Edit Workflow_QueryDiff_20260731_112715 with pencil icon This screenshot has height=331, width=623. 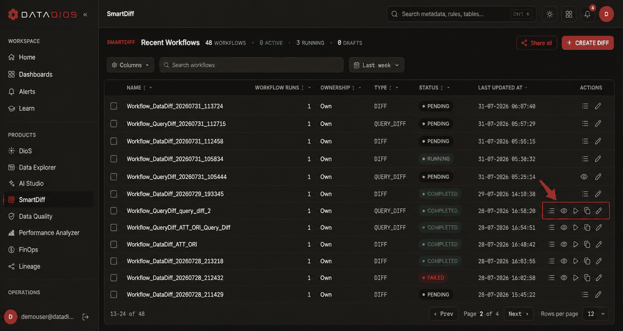click(x=598, y=123)
